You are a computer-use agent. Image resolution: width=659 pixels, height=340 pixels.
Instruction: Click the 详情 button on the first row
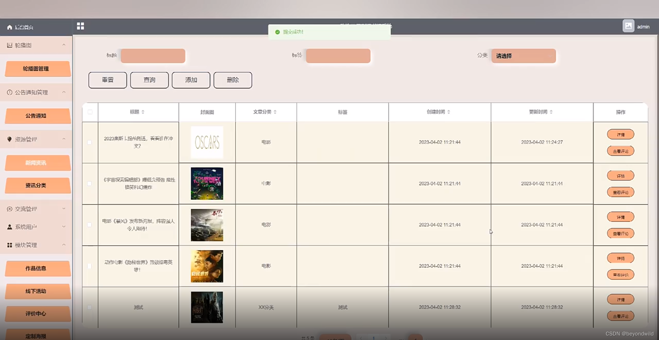tap(620, 134)
